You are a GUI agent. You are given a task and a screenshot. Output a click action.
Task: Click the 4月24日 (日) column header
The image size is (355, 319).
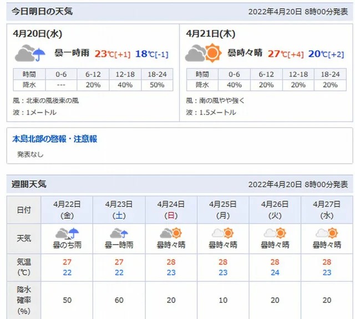[170, 209]
